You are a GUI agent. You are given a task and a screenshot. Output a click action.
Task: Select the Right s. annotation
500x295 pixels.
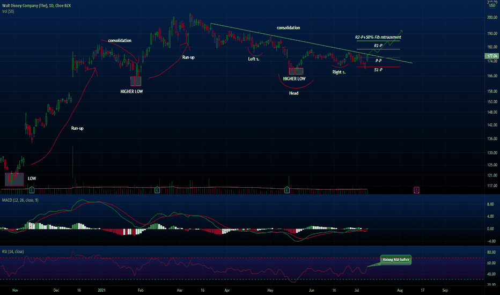point(339,72)
